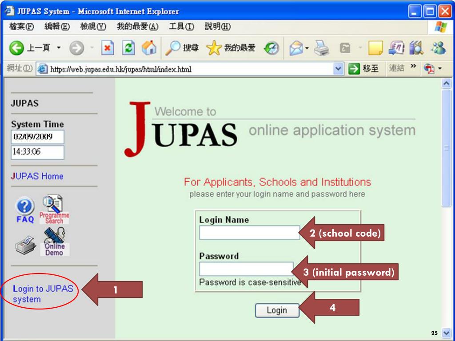The image size is (455, 341).
Task: Click the Internet Explorer icon in title bar
Action: pyautogui.click(x=10, y=11)
